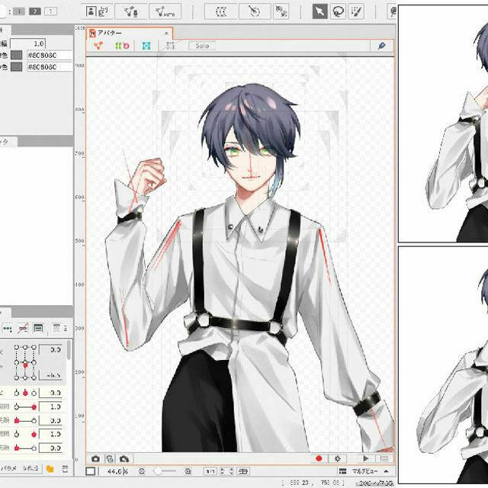Open the warp deformer creation tool
The height and width of the screenshot is (488, 488).
tap(221, 11)
